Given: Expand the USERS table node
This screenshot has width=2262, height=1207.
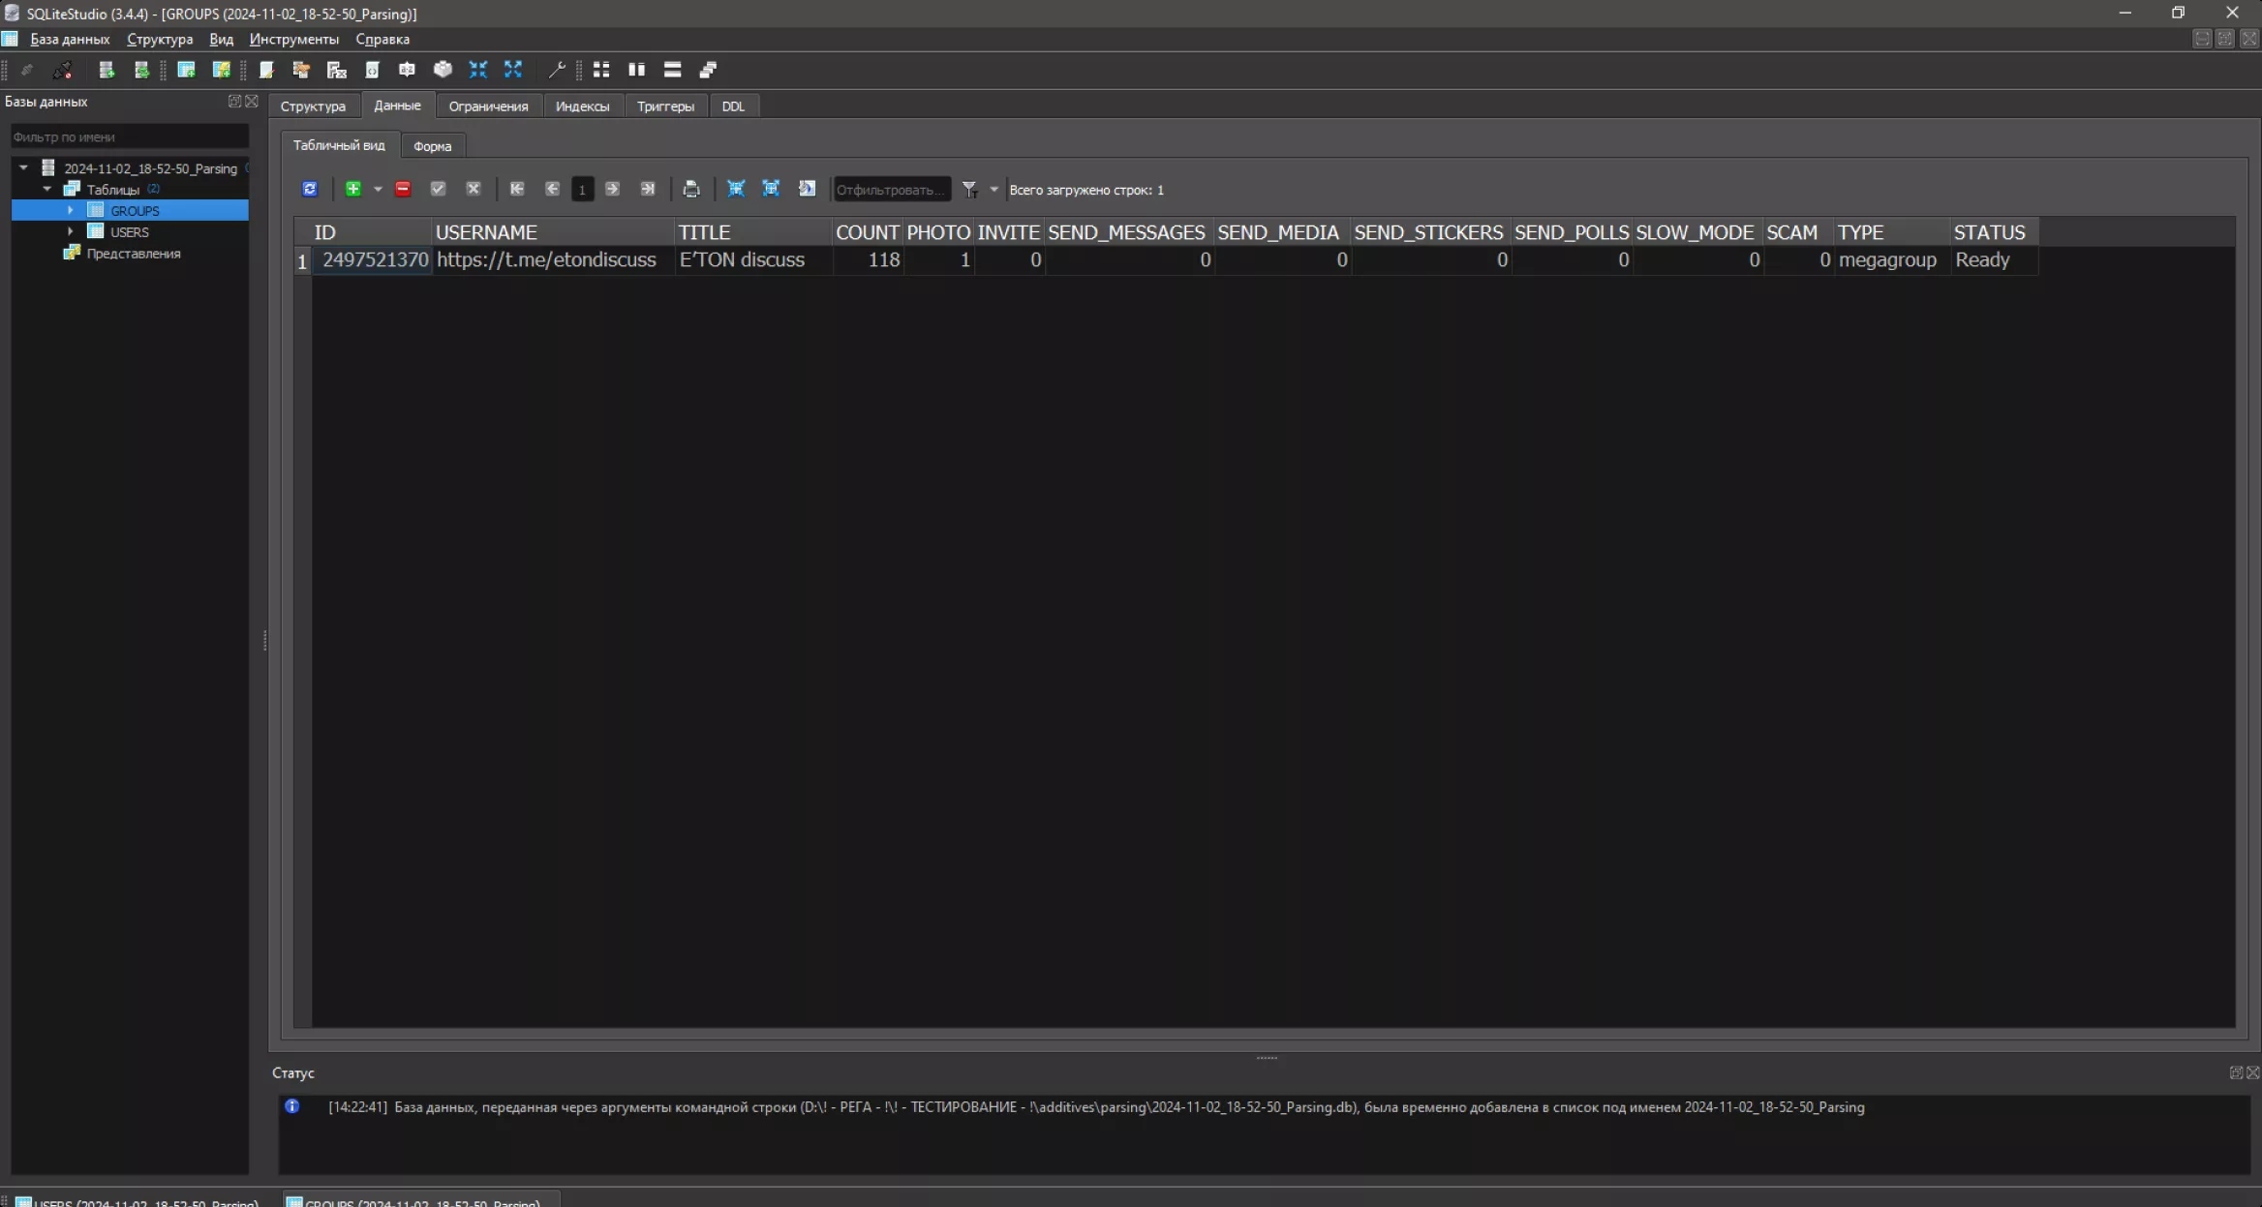Looking at the screenshot, I should (x=69, y=230).
